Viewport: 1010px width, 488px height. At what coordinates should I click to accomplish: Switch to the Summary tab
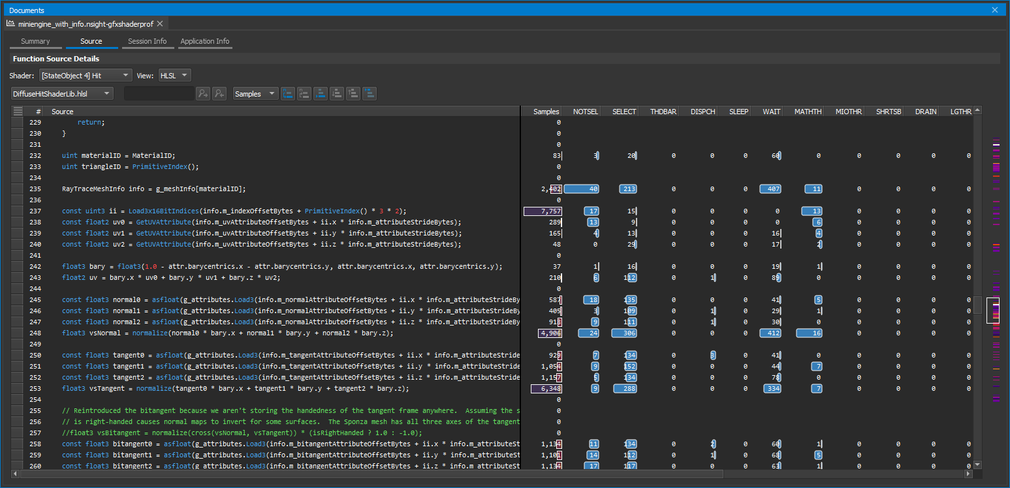coord(35,41)
